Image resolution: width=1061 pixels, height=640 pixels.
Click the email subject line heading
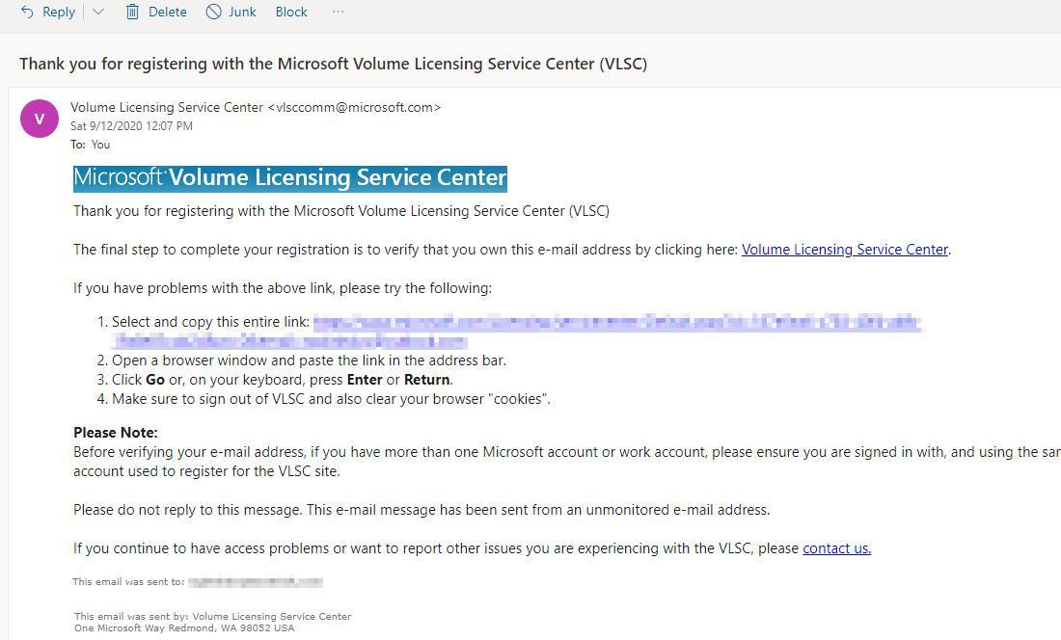click(333, 64)
